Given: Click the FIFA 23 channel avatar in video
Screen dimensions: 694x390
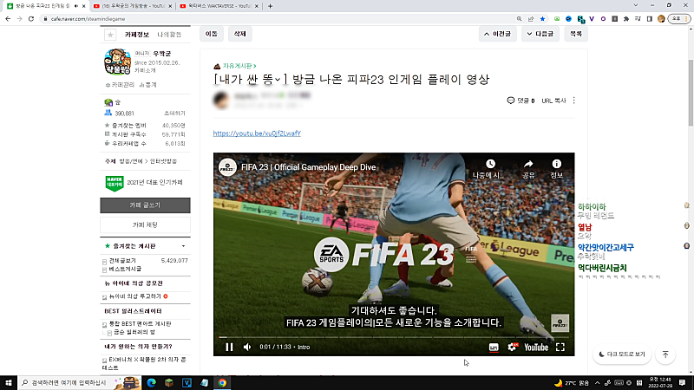Looking at the screenshot, I should (x=227, y=167).
